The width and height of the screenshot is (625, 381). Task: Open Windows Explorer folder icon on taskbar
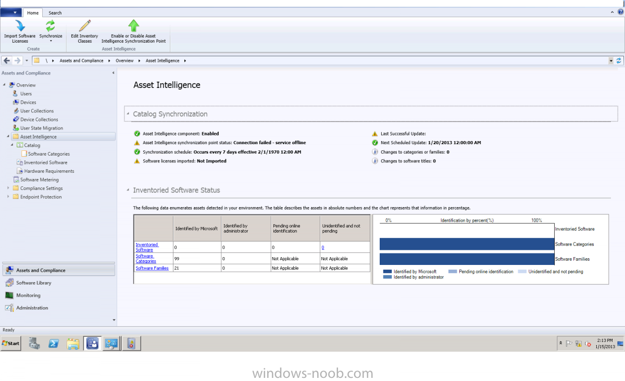pos(73,343)
